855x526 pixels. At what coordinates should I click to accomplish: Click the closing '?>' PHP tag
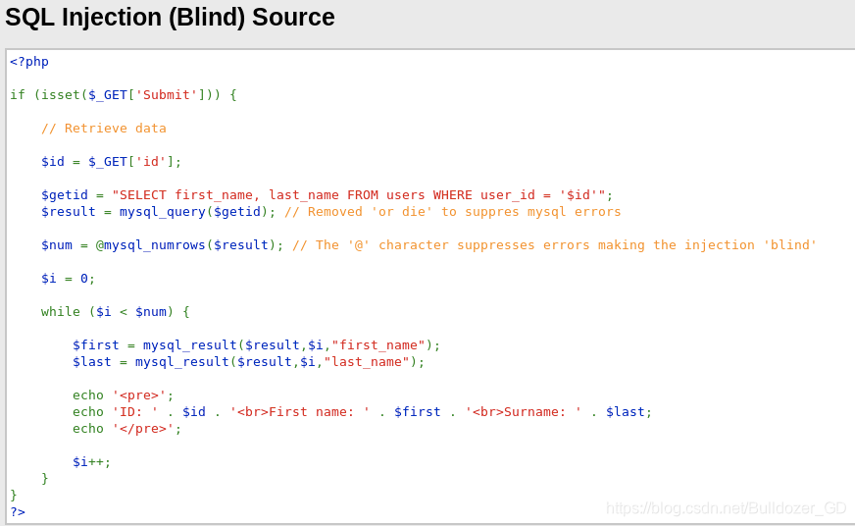click(18, 512)
